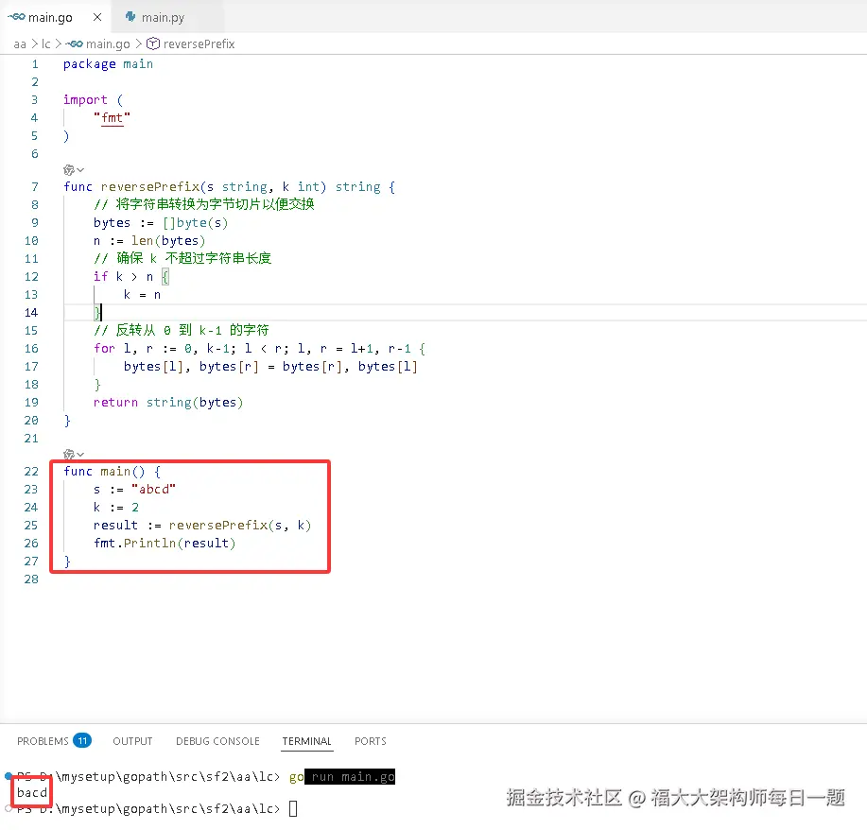Expand code lens dropdown arrow above line 7
The height and width of the screenshot is (830, 867).
(80, 170)
